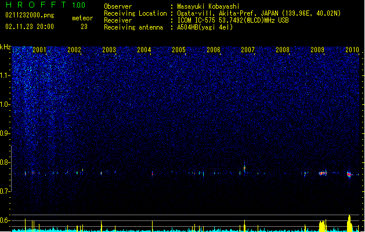
Task: Click the 2009 time marker
Action: 317,49
